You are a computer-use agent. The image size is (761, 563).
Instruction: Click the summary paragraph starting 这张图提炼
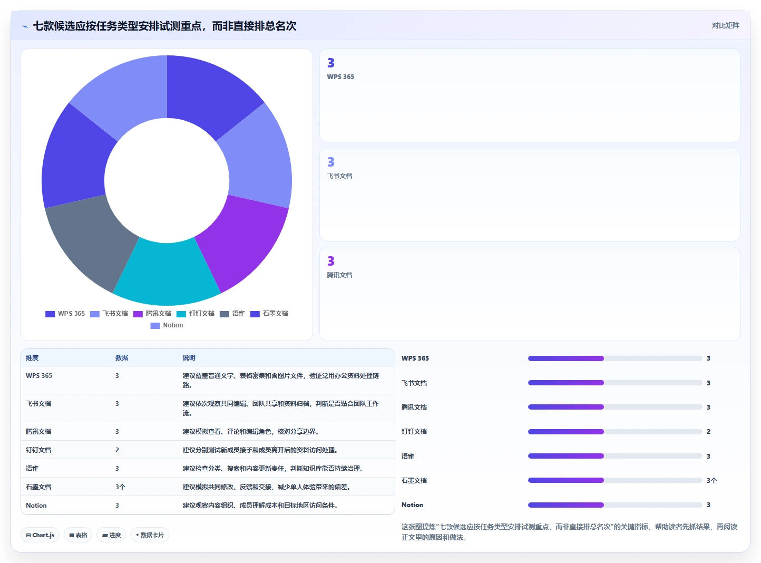click(569, 532)
